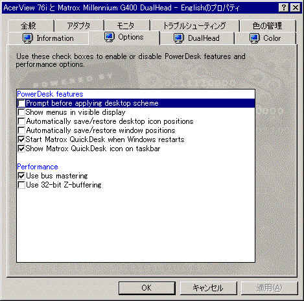
Task: Open the アダプタ tab
Action: (x=78, y=26)
